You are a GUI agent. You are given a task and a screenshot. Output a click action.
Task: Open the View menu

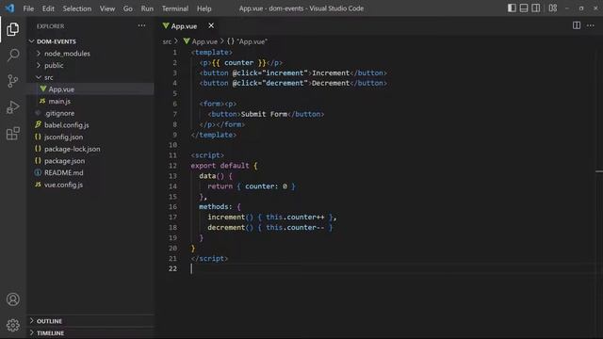click(107, 8)
